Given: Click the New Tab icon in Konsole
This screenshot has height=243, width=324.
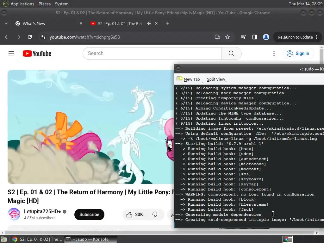Looking at the screenshot, I should [180, 79].
